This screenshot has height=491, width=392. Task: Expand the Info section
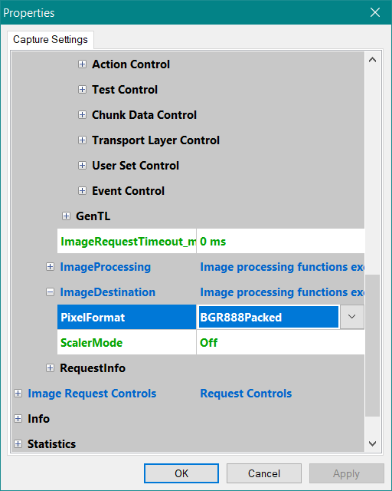pyautogui.click(x=18, y=419)
